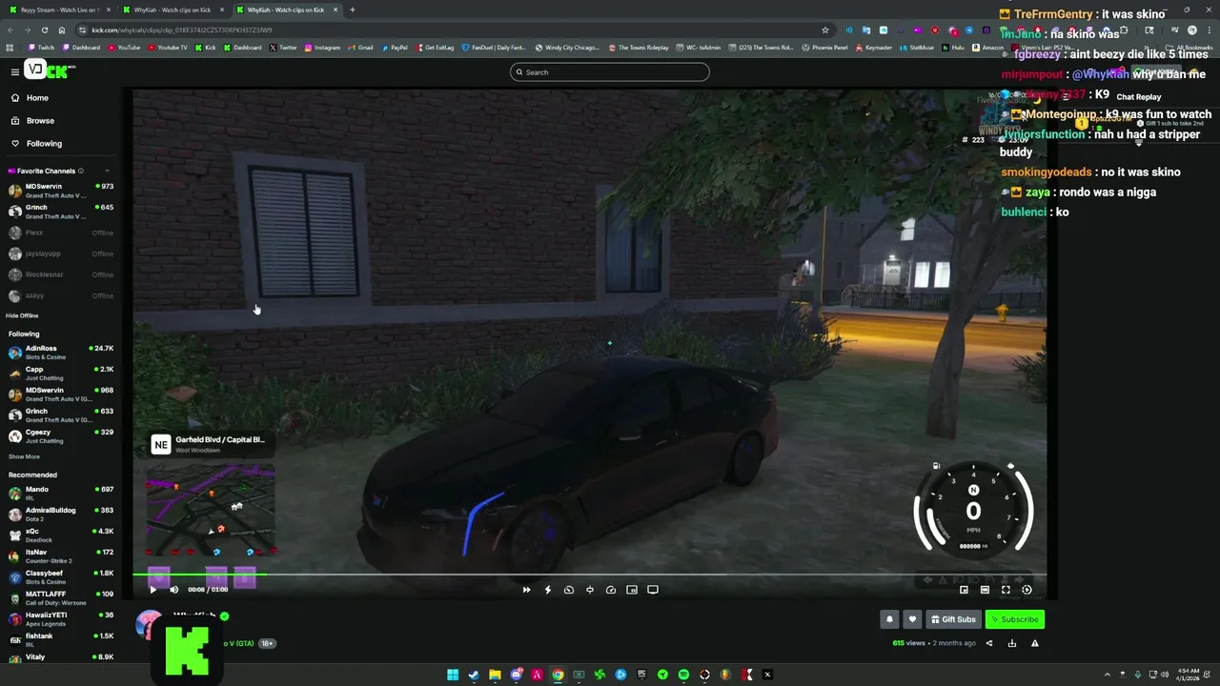Open MATTLAFFF channel in Recommended

61,598
